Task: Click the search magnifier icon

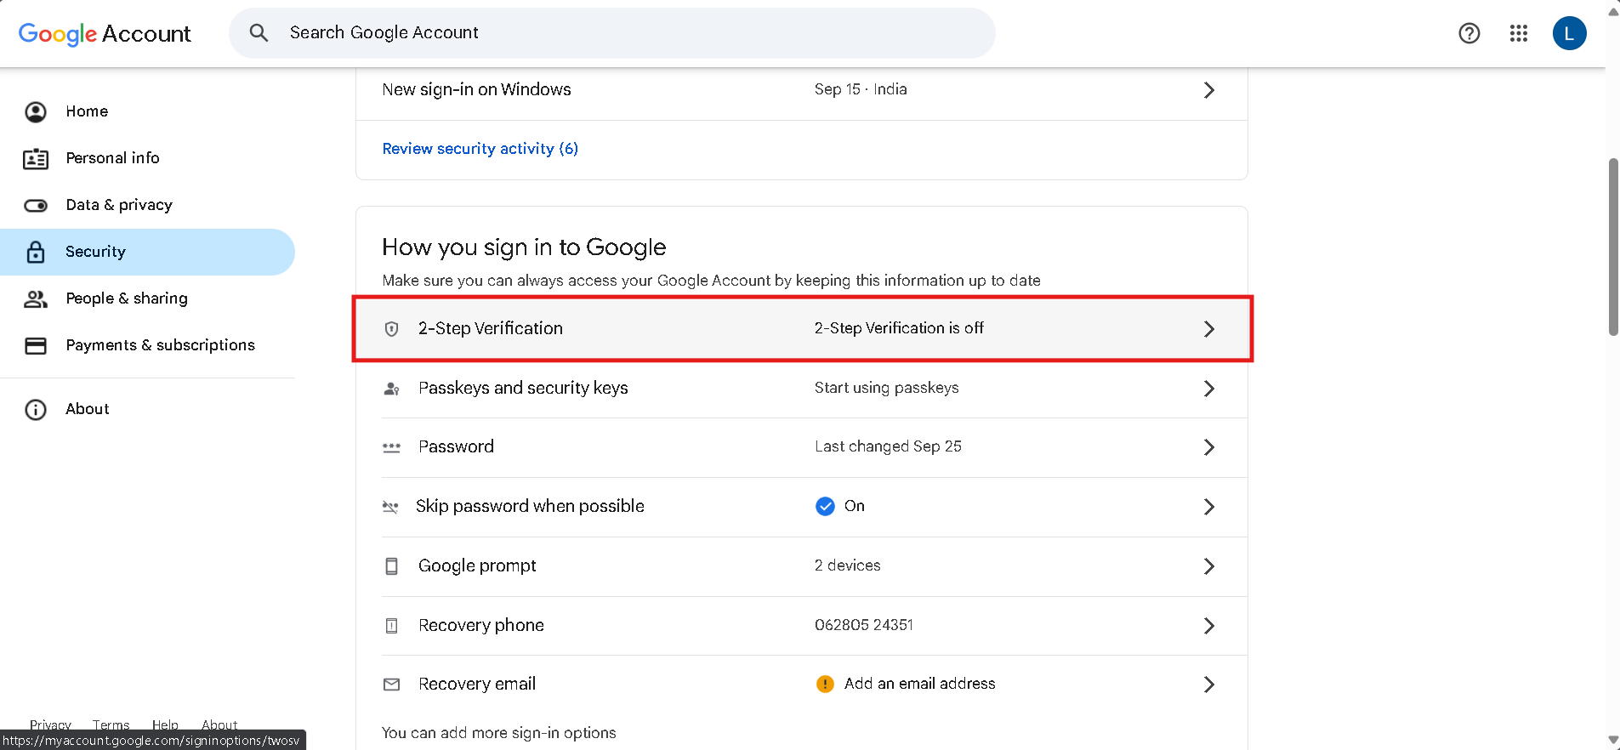Action: tap(259, 33)
